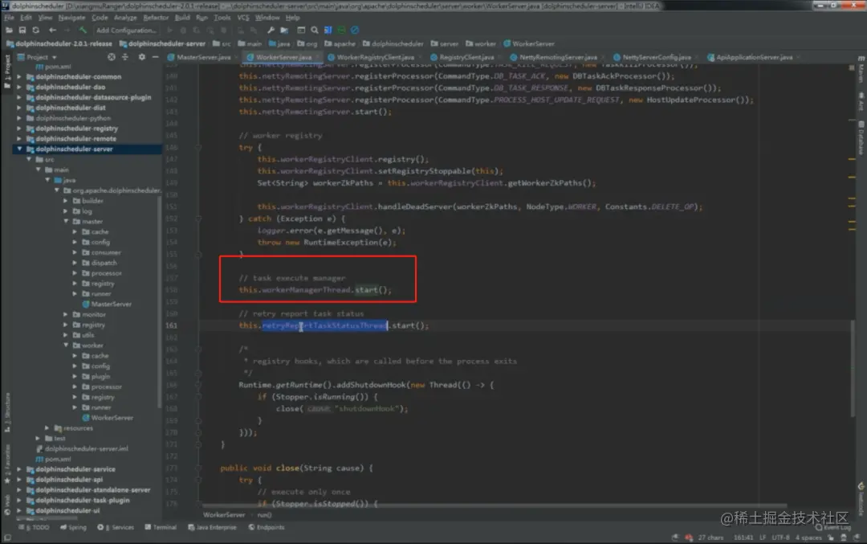The image size is (867, 544).
Task: Open the Database tool window on right stripe
Action: click(x=861, y=138)
